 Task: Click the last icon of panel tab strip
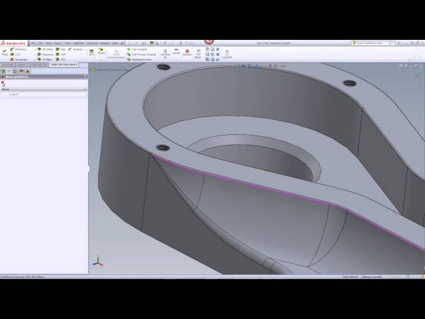tap(28, 72)
